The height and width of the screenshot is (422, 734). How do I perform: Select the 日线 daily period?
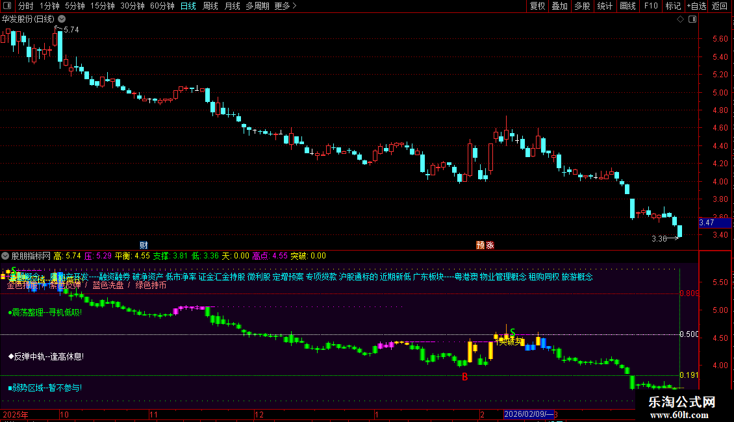pos(188,6)
